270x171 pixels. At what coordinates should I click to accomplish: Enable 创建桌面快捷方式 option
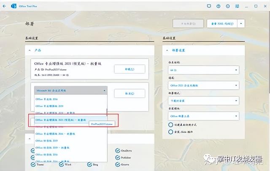point(170,125)
